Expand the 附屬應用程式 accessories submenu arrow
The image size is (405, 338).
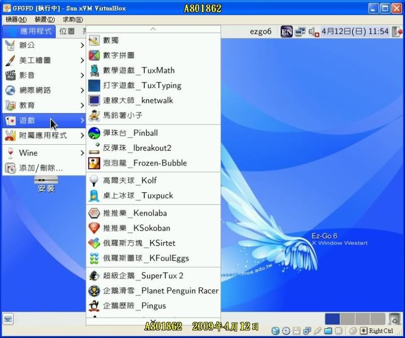click(82, 136)
